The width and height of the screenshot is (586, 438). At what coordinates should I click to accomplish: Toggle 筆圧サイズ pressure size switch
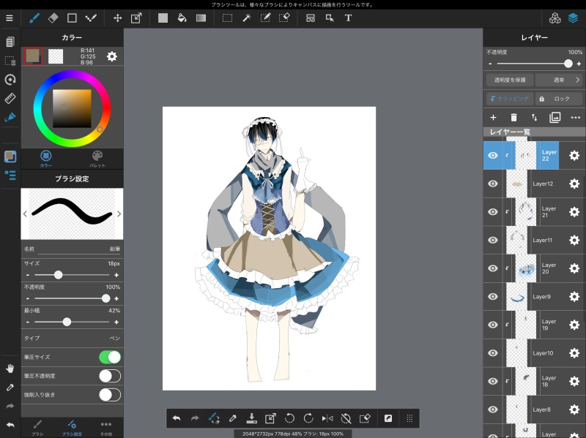(110, 357)
